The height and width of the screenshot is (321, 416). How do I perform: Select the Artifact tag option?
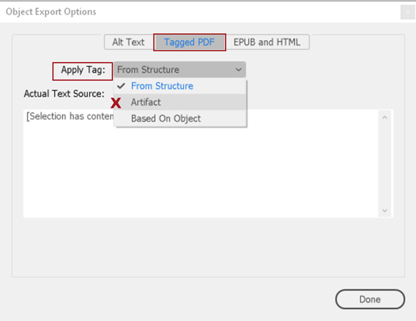(146, 102)
